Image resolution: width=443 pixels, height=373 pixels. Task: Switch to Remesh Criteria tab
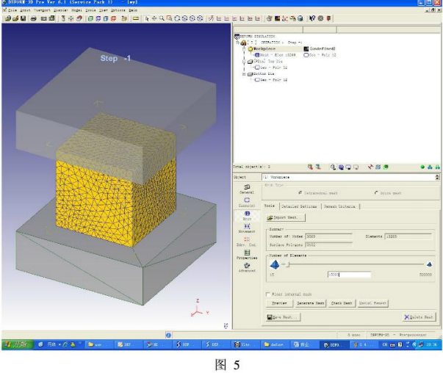point(339,206)
